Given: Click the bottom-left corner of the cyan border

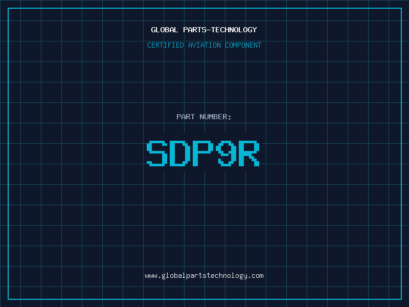Looking at the screenshot, I should pyautogui.click(x=8, y=299).
